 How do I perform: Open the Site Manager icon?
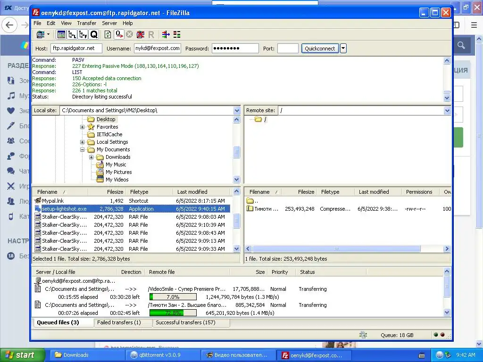(41, 34)
